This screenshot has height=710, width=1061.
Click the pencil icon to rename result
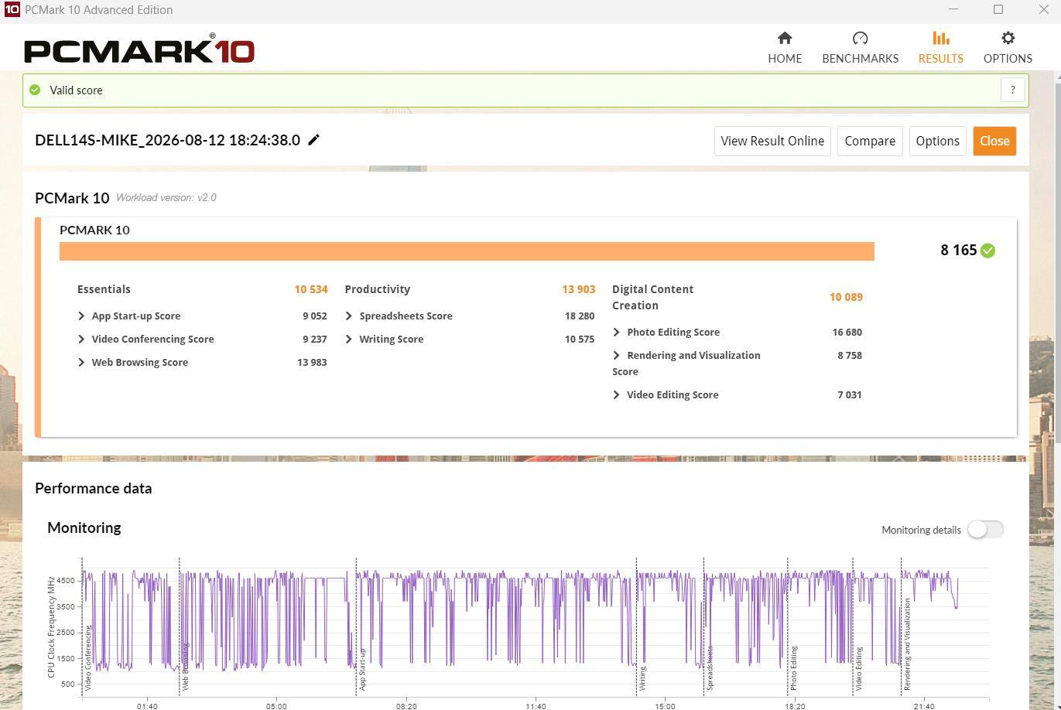(x=313, y=140)
